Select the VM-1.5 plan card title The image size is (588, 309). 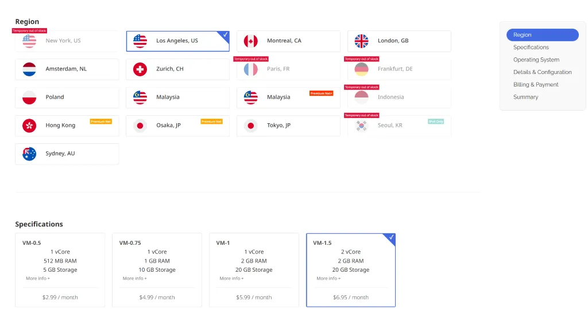click(322, 242)
